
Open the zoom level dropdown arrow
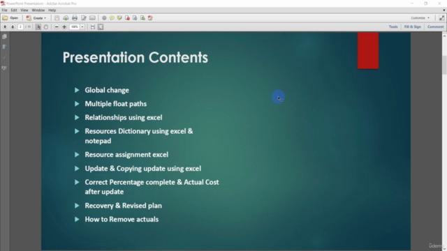pos(82,26)
